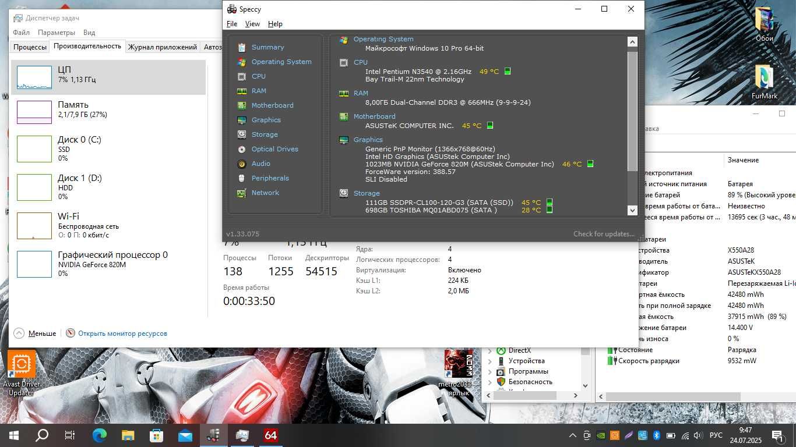Open the CPU entry in Speccy's sidebar
Image resolution: width=796 pixels, height=447 pixels.
click(x=259, y=76)
